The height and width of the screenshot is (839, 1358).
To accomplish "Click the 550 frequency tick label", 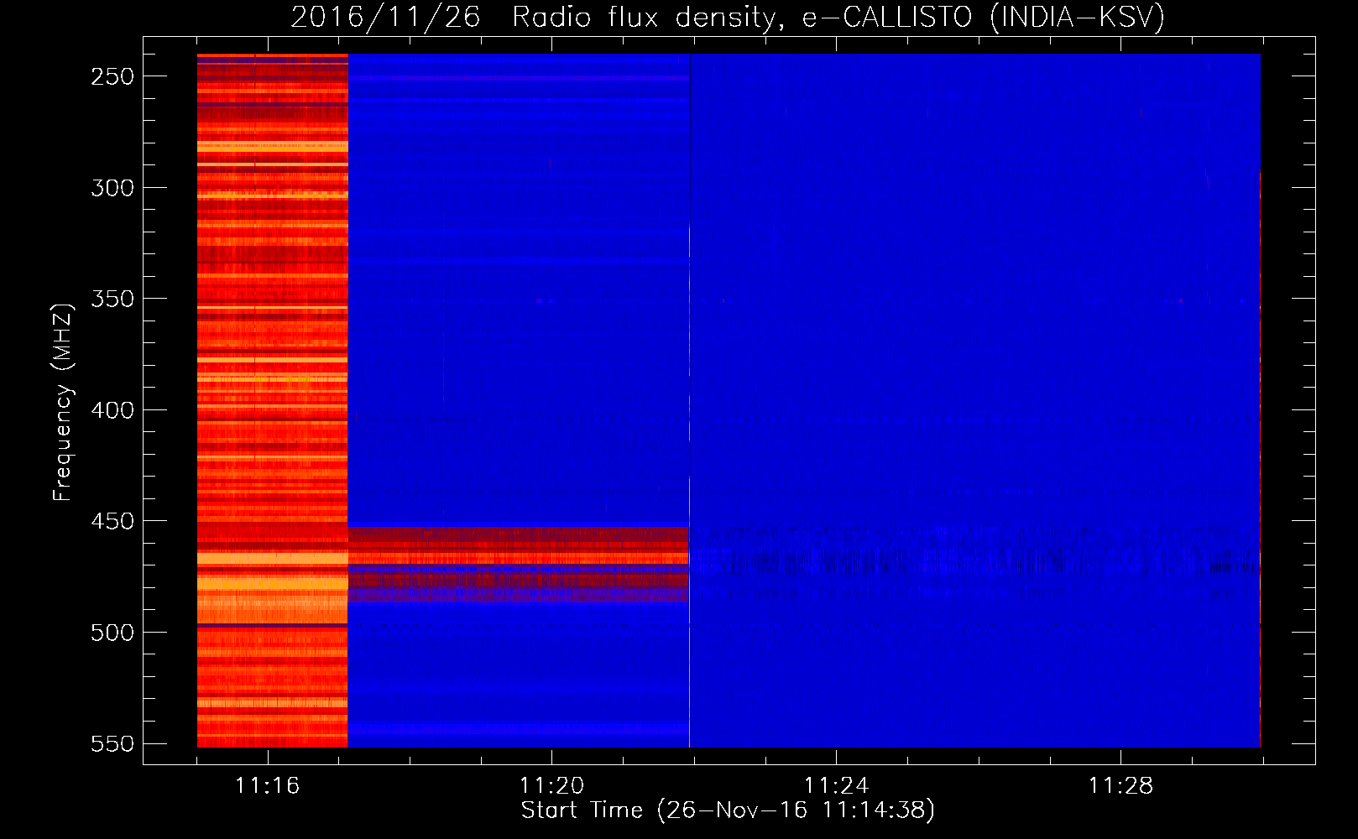I will click(x=112, y=744).
